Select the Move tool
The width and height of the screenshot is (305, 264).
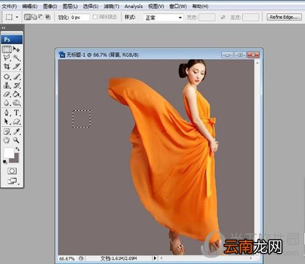[16, 49]
